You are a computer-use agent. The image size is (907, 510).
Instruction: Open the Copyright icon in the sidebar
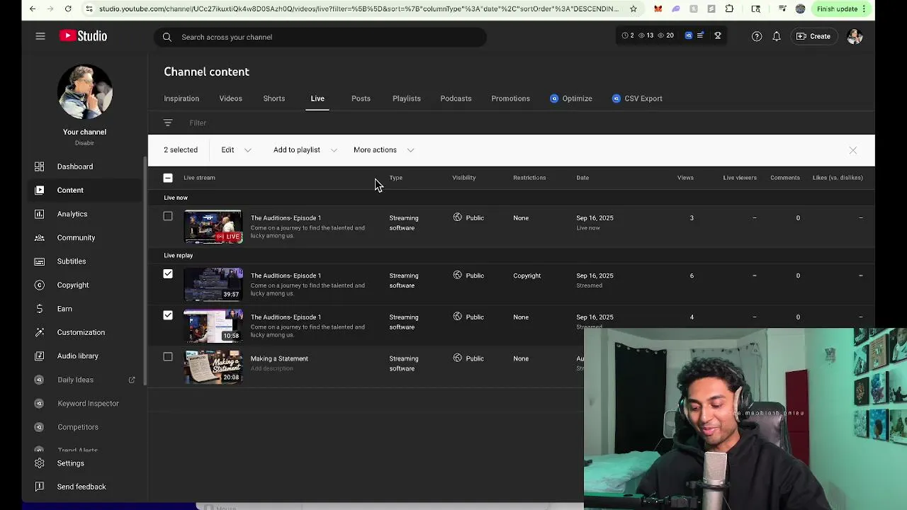click(x=40, y=285)
